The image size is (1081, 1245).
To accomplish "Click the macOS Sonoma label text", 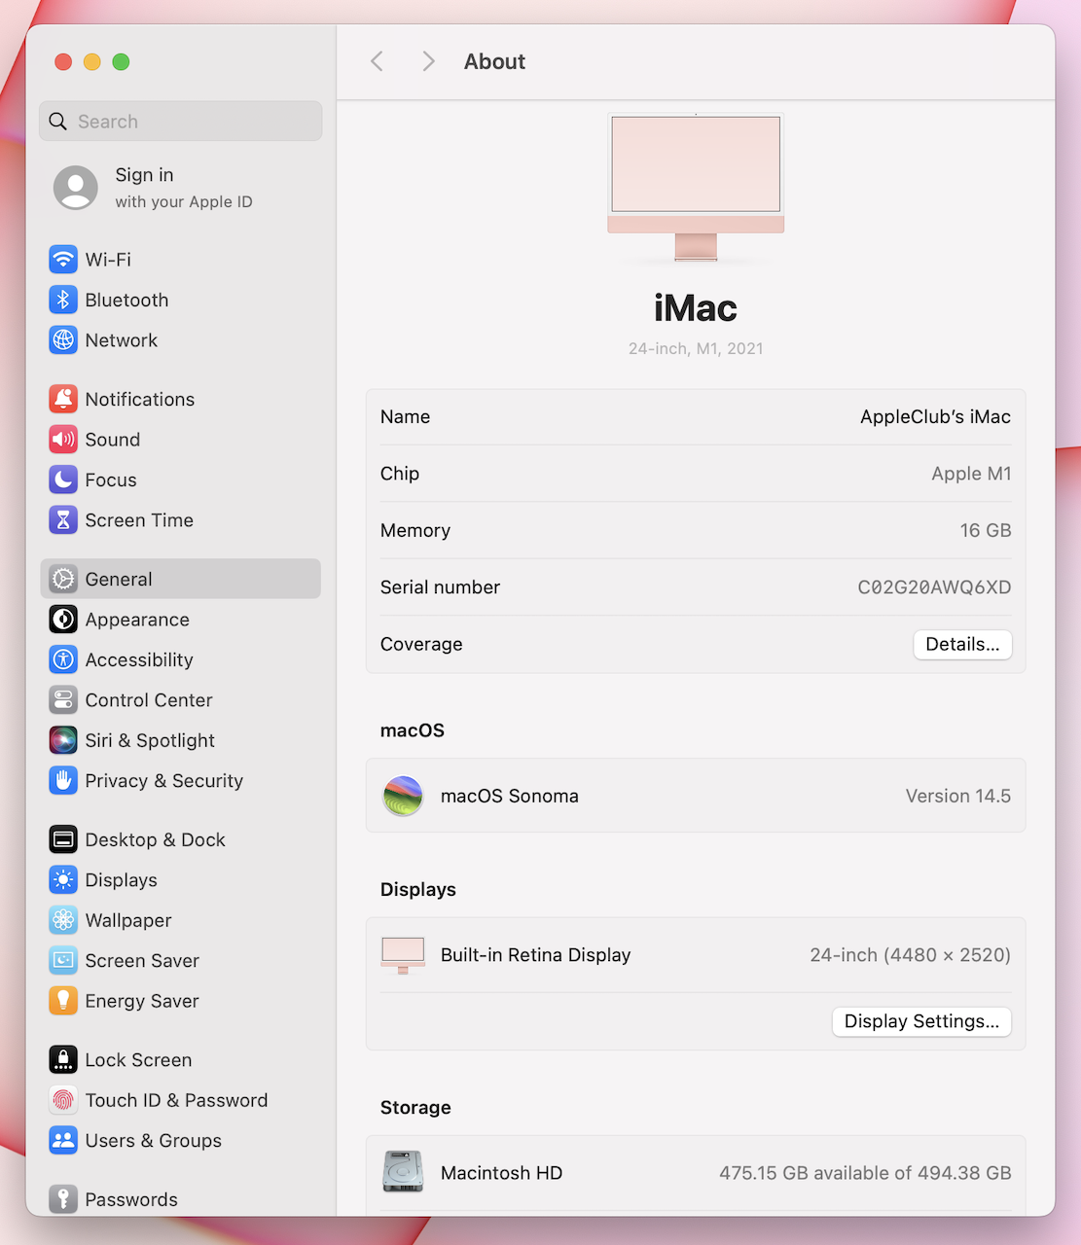I will click(510, 796).
